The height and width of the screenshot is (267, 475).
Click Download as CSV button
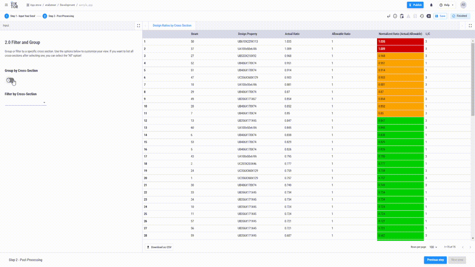159,247
